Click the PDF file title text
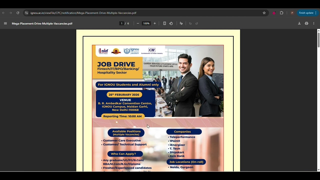 [42, 23]
